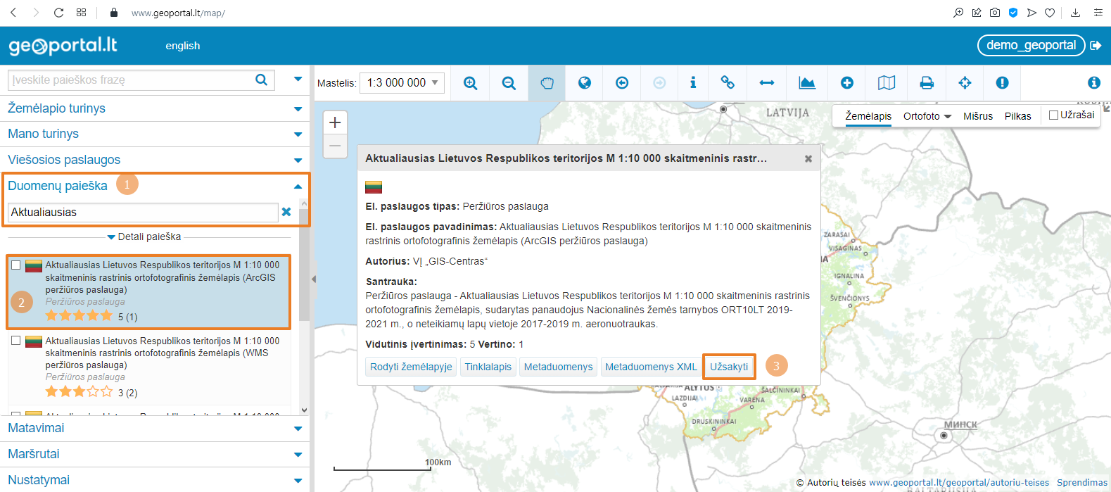Select the measure distance tool

767,83
